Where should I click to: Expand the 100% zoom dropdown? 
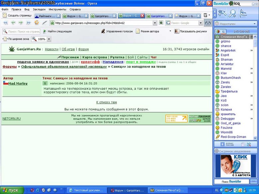pyautogui.click(x=49, y=39)
